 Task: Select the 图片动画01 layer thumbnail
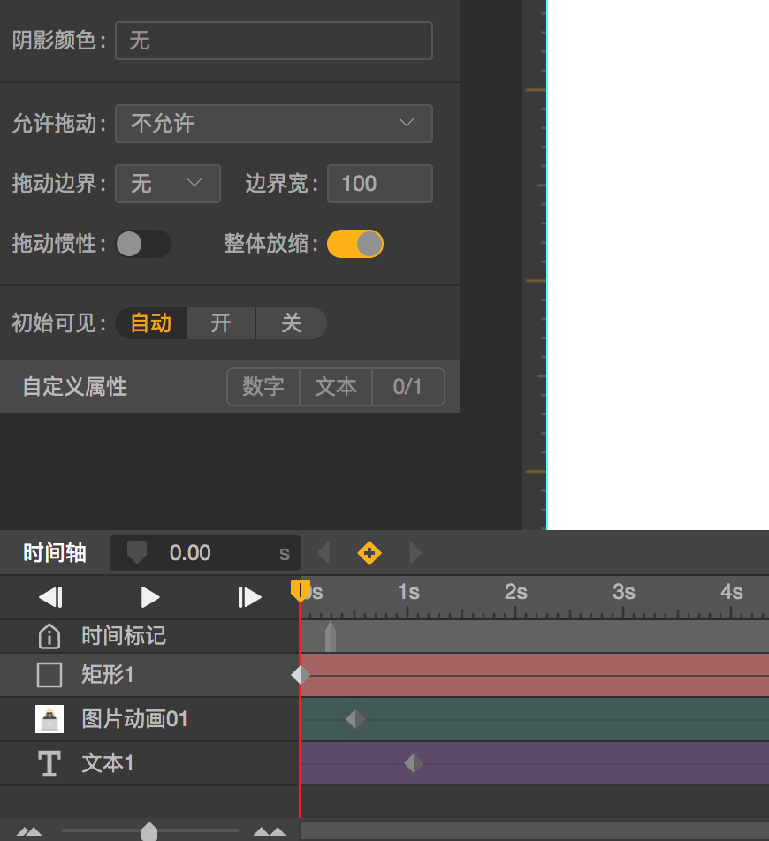49,719
